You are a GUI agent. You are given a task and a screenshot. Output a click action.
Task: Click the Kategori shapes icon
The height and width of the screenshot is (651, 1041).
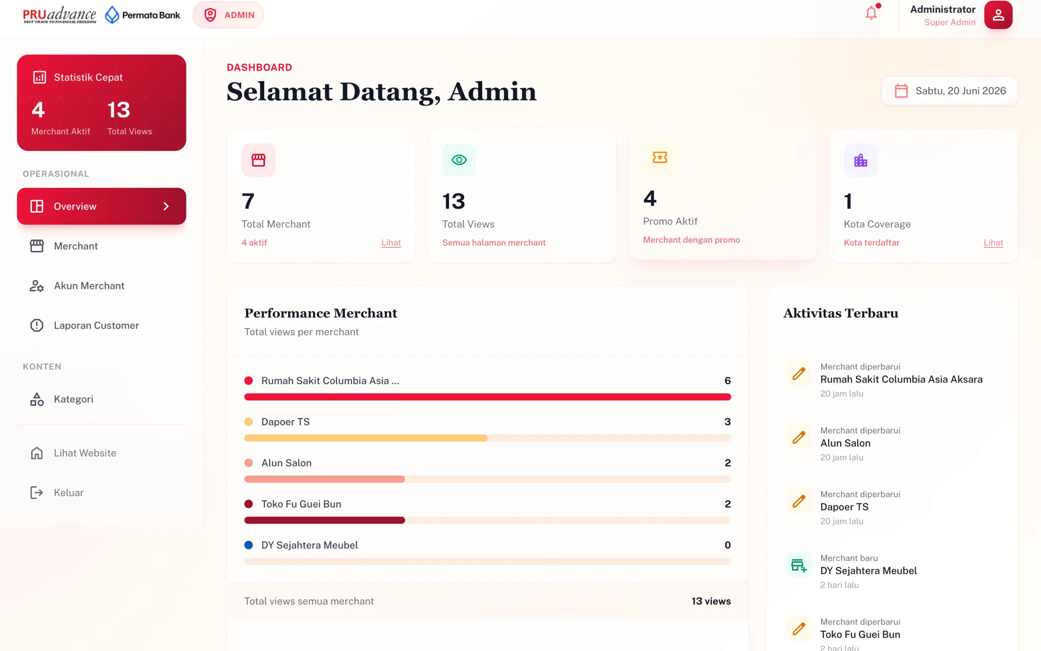coord(37,399)
